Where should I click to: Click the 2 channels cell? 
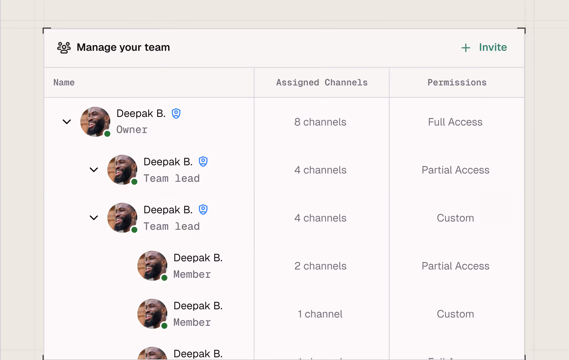click(x=320, y=266)
